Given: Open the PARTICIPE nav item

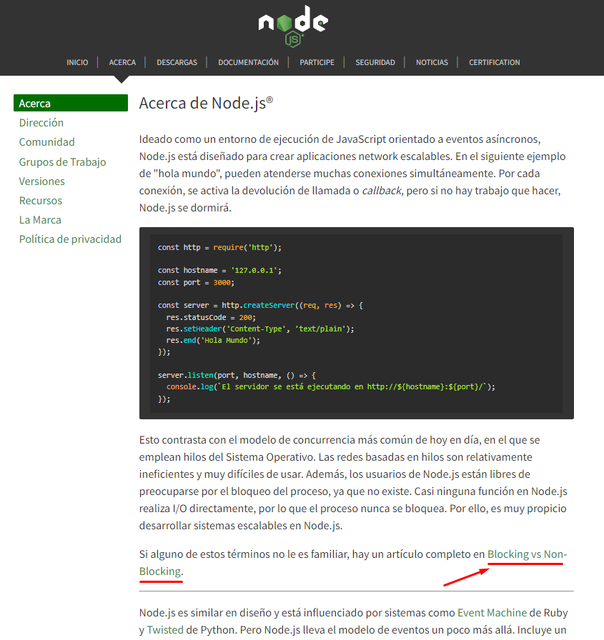Looking at the screenshot, I should (x=317, y=62).
